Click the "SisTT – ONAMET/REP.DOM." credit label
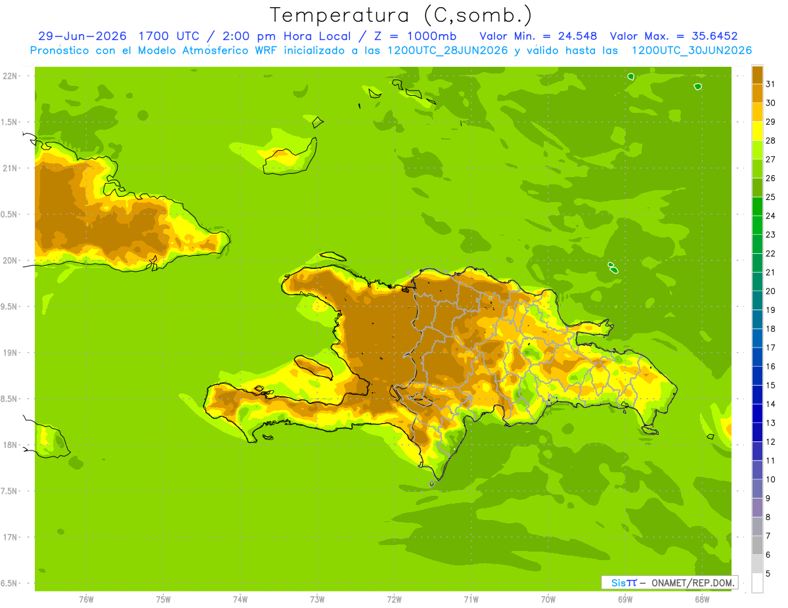Viewport: 788px width, 608px height. click(669, 582)
